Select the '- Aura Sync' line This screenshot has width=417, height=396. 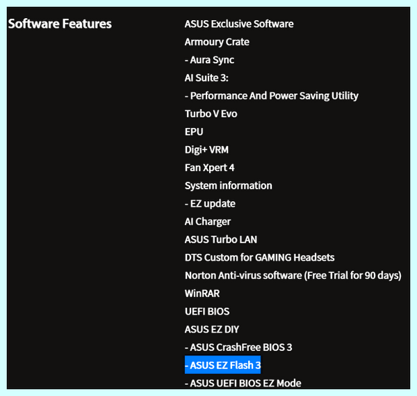tap(210, 60)
